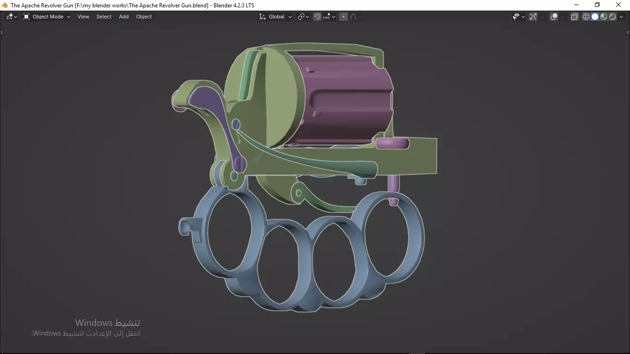Open proportional editing falloff options
The height and width of the screenshot is (354, 630).
[356, 17]
